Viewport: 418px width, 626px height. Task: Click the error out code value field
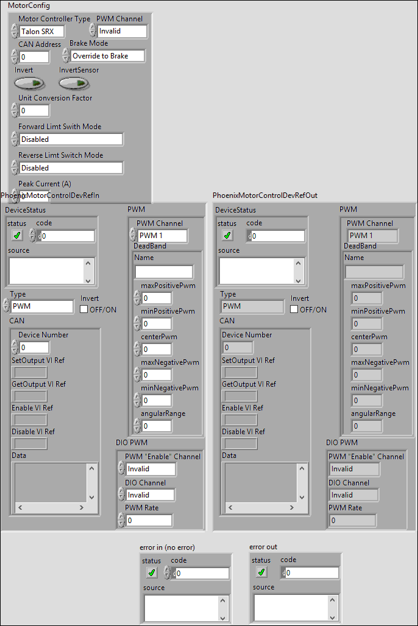[312, 573]
